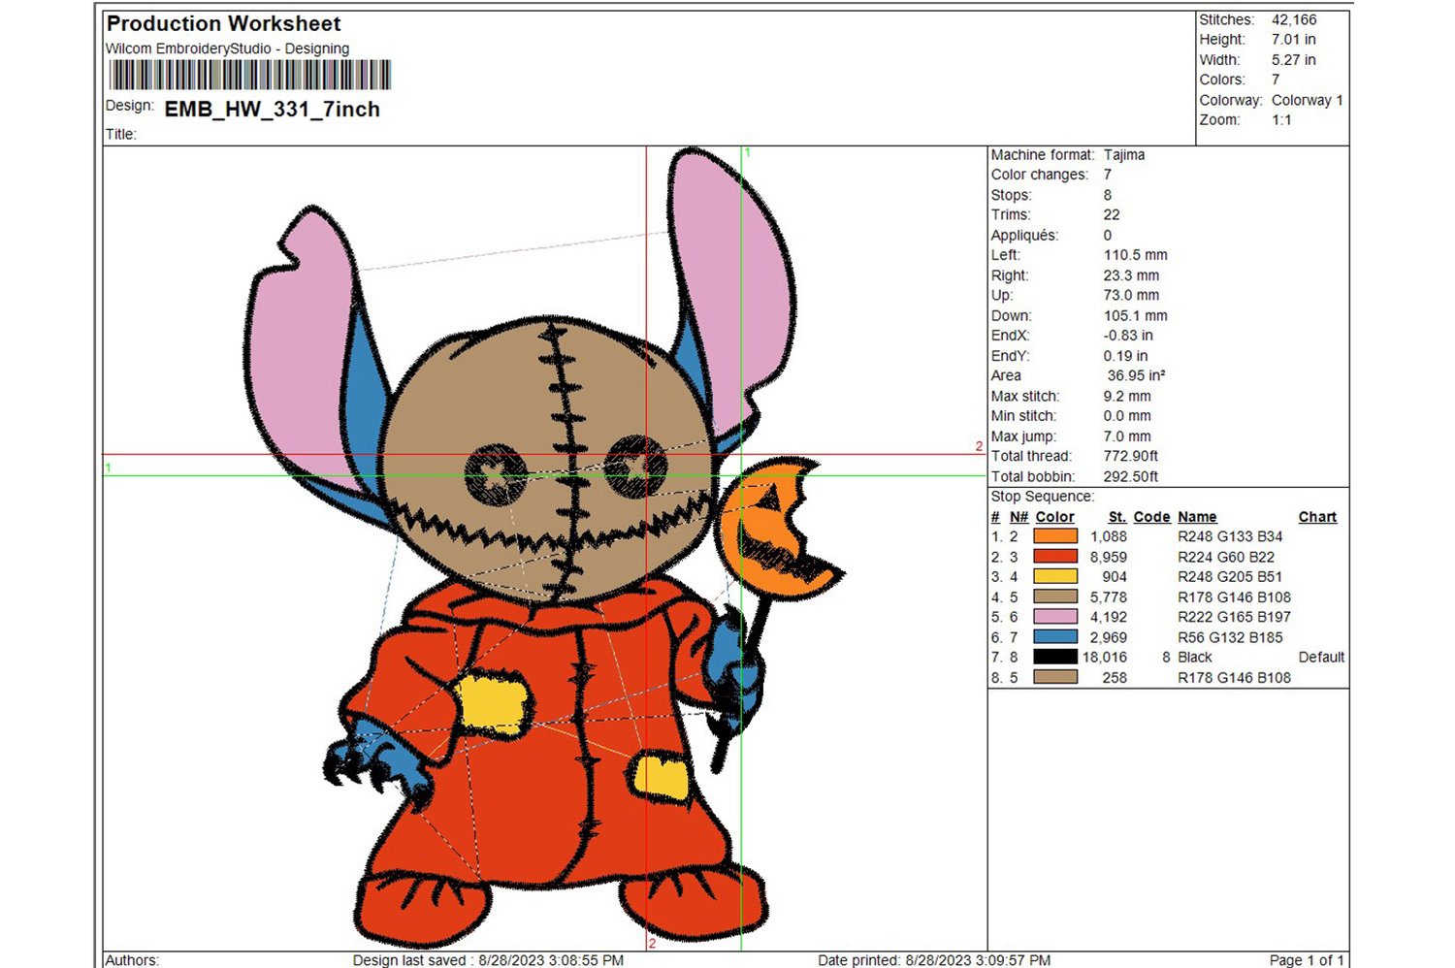Viewport: 1455px width, 968px height.
Task: Click the width value '5.27 in'
Action: pyautogui.click(x=1294, y=60)
